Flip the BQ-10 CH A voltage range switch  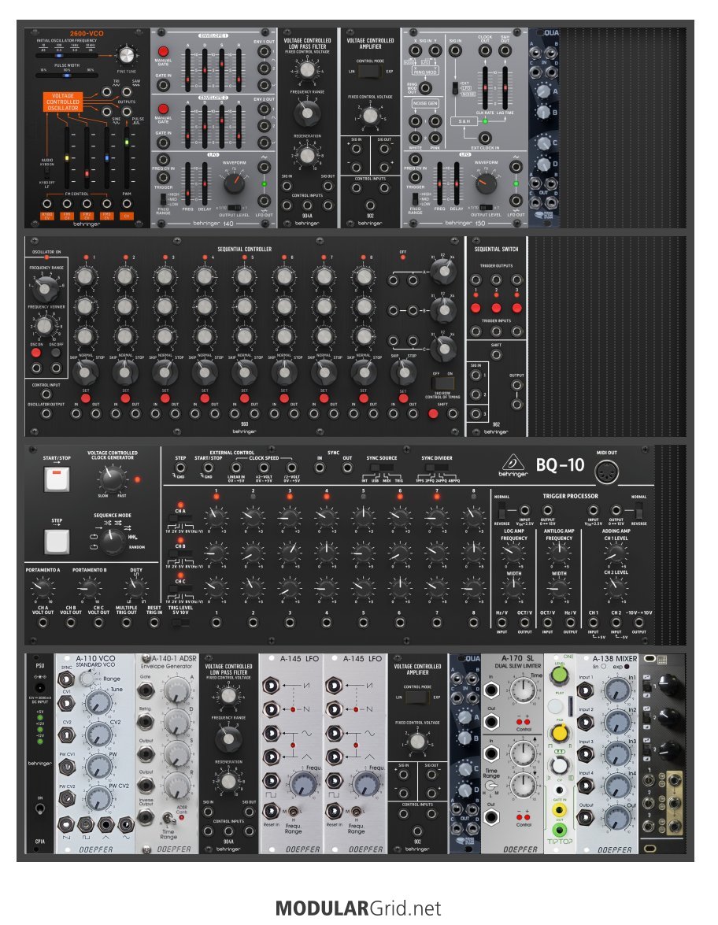(x=179, y=519)
